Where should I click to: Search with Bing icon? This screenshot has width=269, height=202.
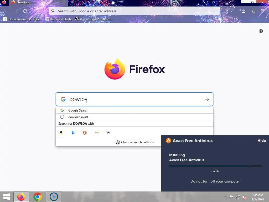point(73,133)
